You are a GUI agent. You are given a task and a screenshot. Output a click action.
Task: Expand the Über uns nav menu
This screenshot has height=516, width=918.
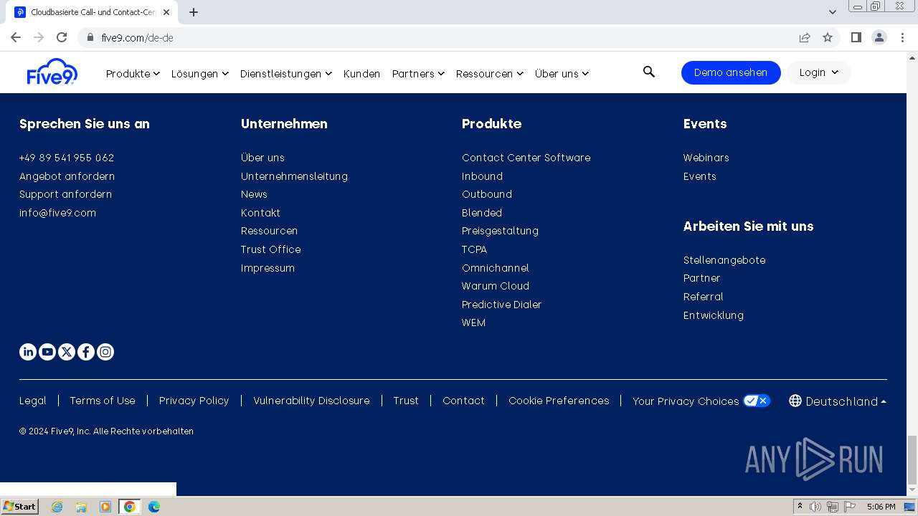point(562,74)
